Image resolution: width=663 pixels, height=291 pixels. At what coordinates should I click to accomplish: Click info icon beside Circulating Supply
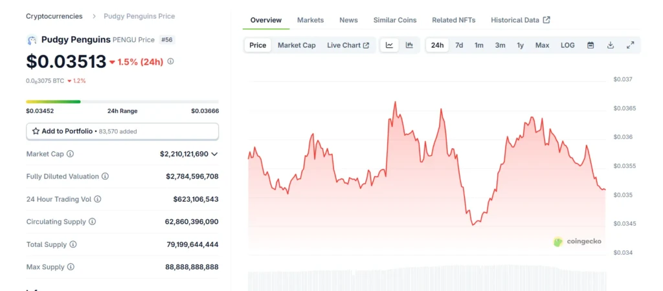pos(92,221)
